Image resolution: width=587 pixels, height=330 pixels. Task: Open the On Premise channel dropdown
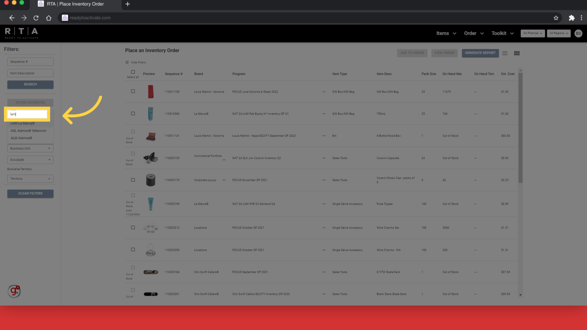533,33
